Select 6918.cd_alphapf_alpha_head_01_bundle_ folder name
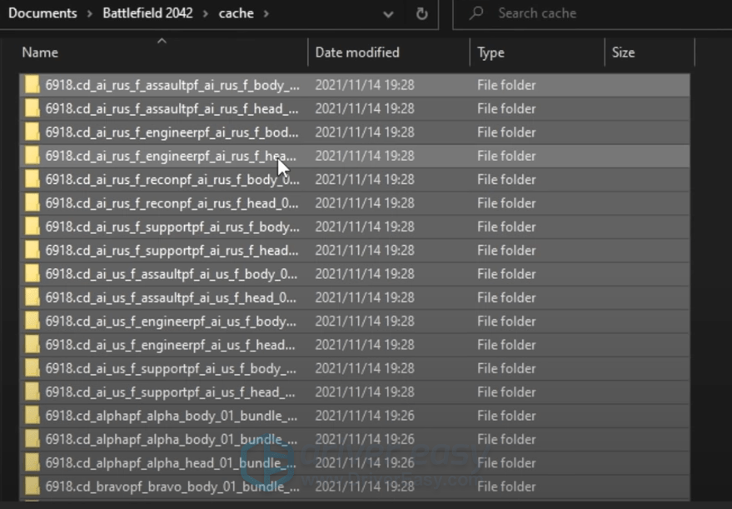 (171, 463)
